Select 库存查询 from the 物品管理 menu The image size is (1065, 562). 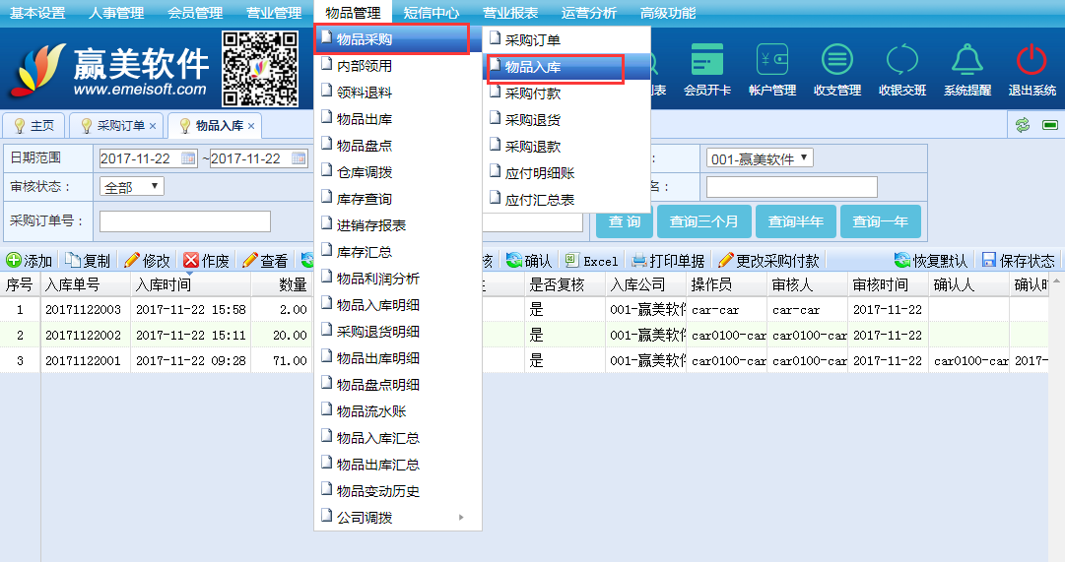click(365, 199)
